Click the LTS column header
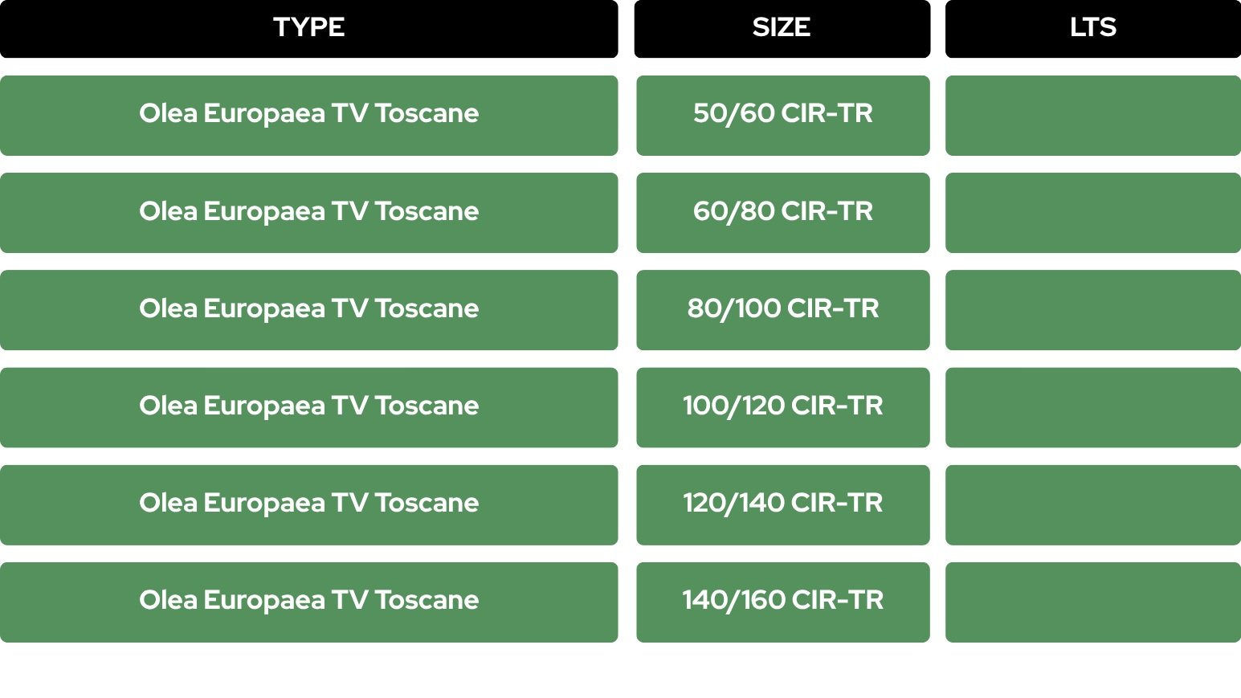The height and width of the screenshot is (698, 1241). pyautogui.click(x=1093, y=28)
